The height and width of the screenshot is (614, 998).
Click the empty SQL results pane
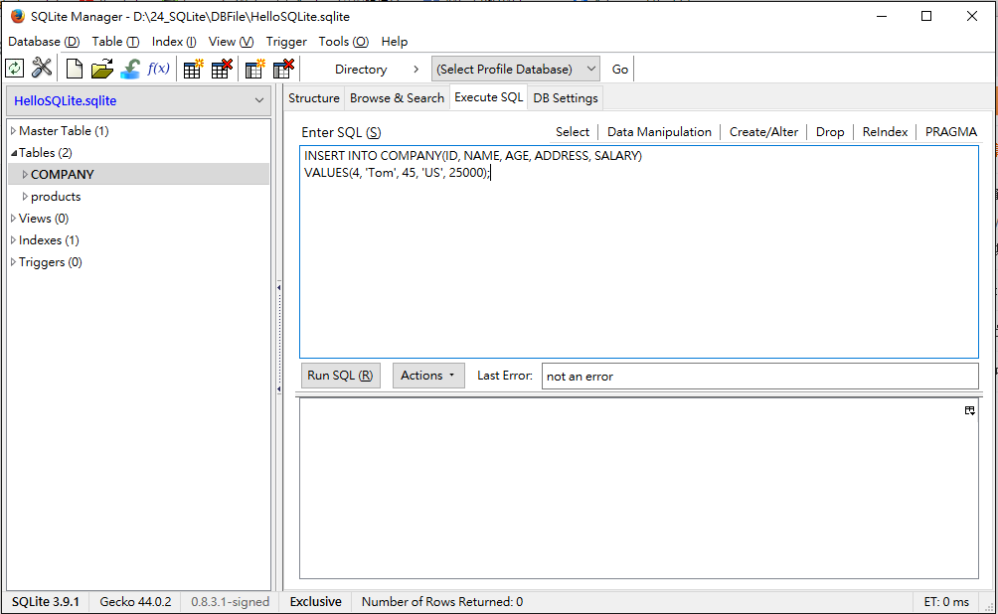639,488
